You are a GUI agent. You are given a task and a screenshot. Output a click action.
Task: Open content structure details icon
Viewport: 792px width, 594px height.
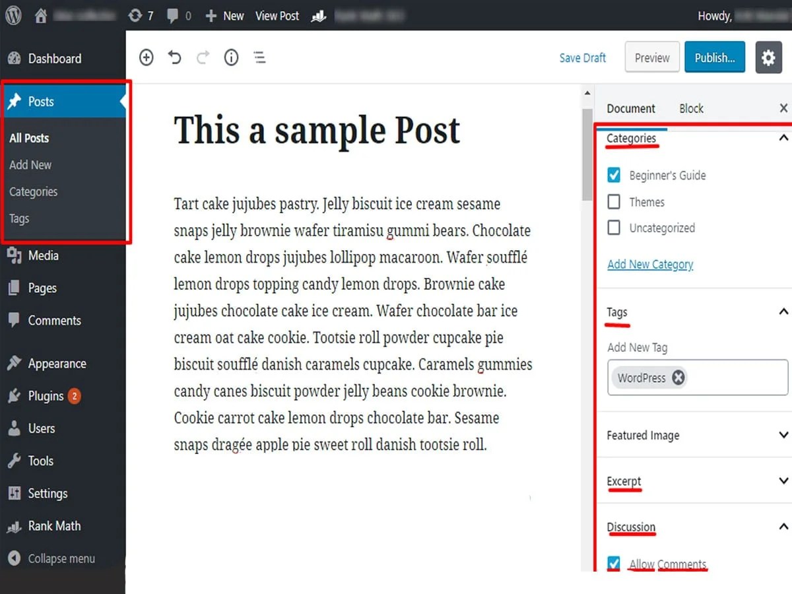point(231,57)
